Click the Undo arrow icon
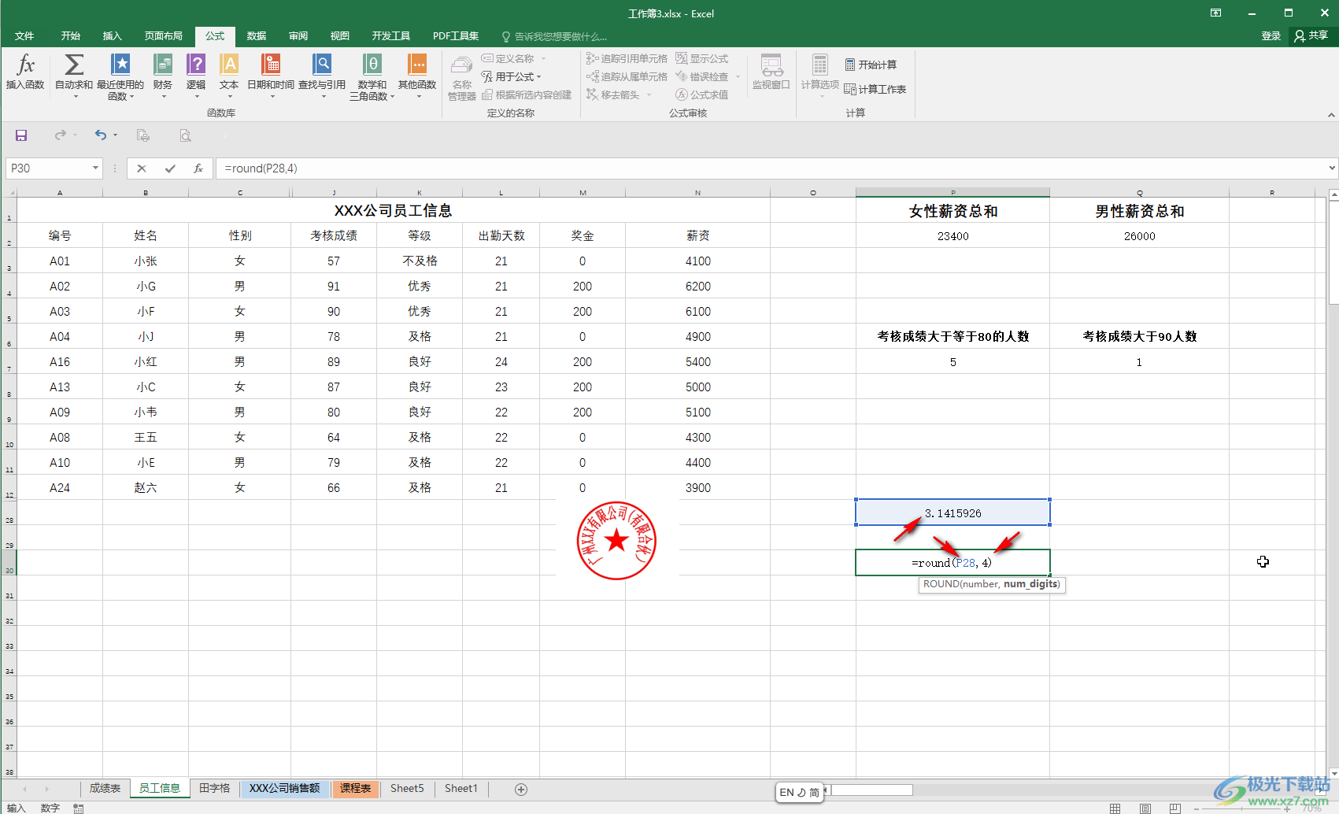 pyautogui.click(x=100, y=135)
